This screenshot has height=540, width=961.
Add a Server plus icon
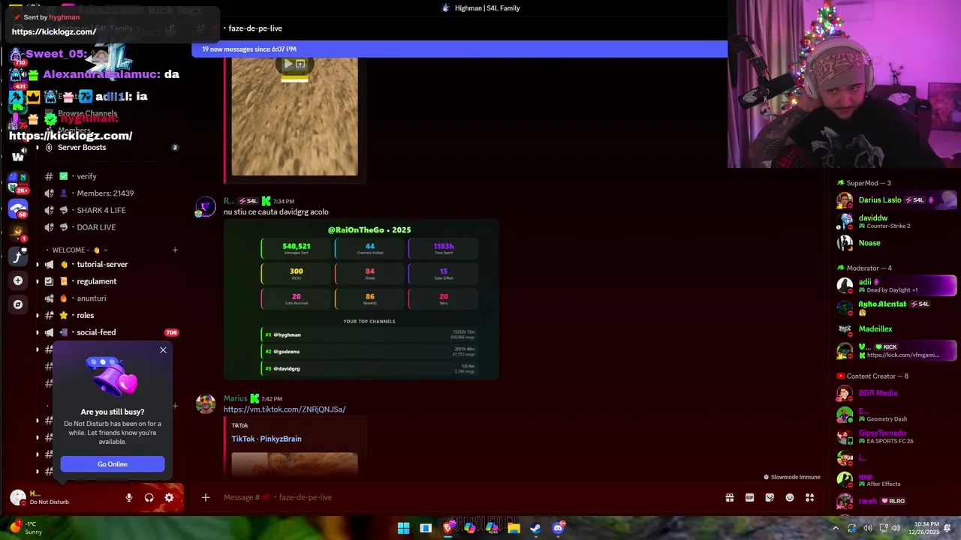click(18, 280)
